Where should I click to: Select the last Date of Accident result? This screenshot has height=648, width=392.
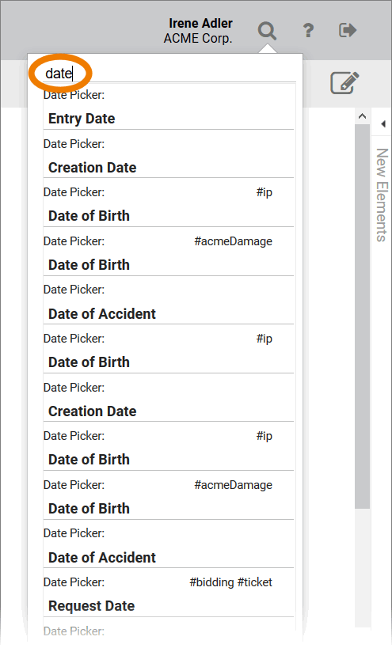point(169,544)
